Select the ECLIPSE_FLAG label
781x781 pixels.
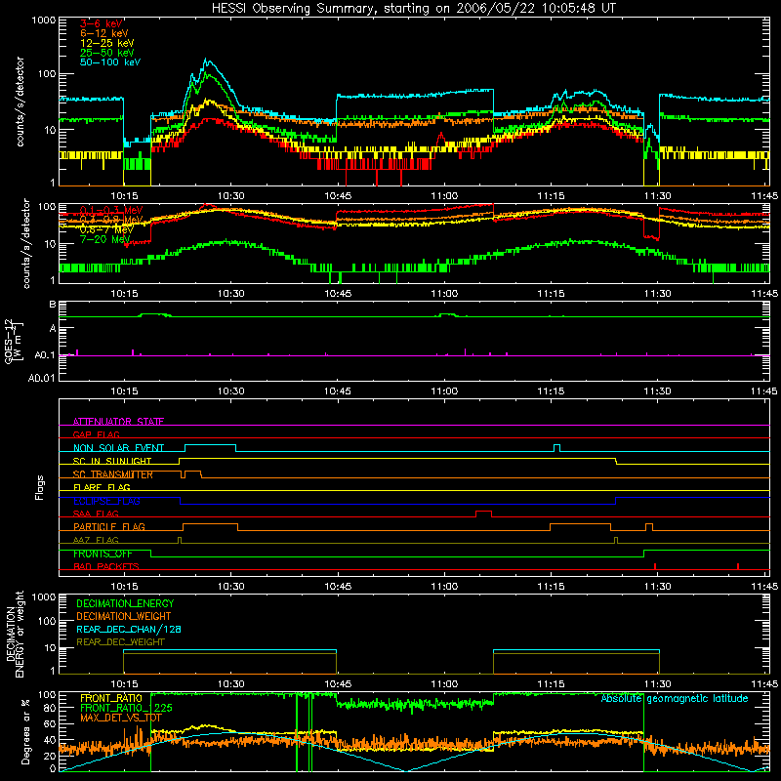pos(106,501)
